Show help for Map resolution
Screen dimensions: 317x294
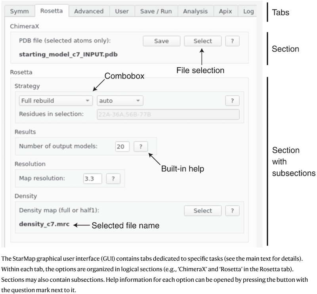coord(113,179)
